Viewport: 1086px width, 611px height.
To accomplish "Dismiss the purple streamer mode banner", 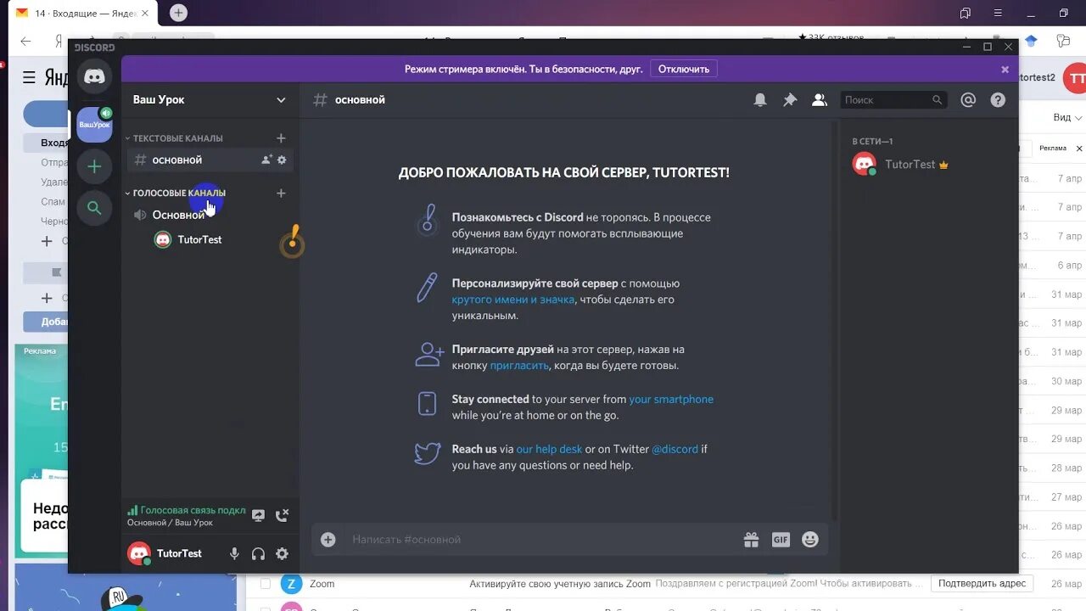I will 1005,70.
